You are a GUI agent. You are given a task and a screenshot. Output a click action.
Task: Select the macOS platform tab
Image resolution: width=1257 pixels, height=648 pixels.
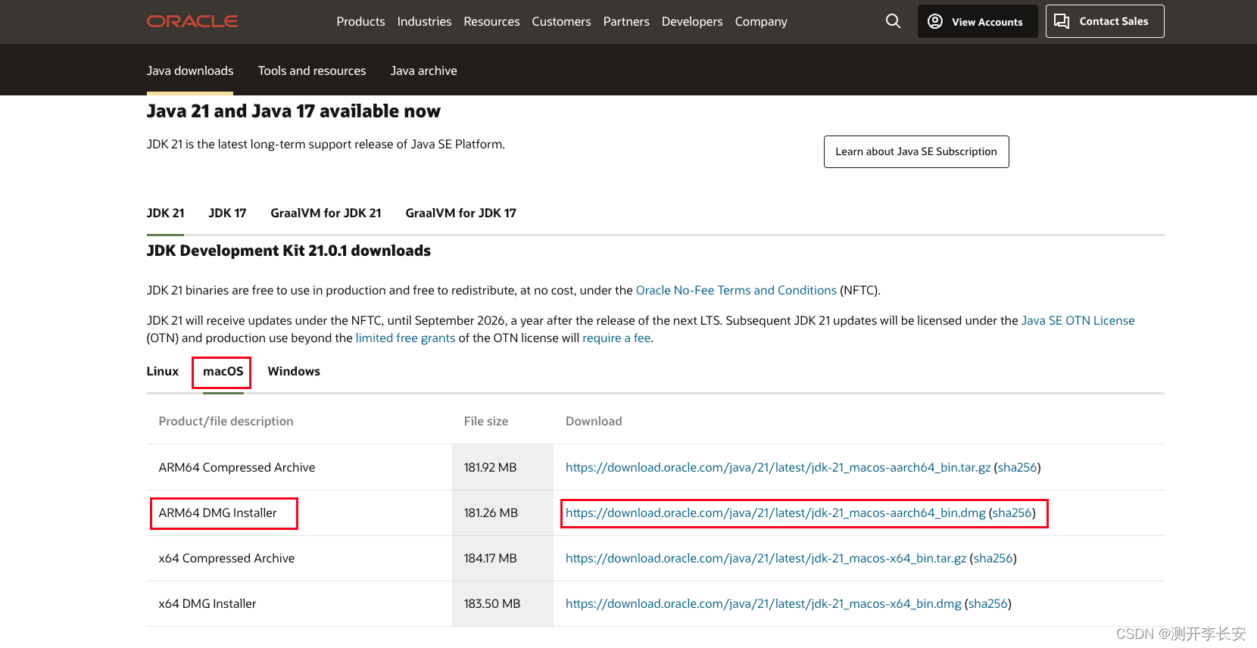tap(223, 371)
